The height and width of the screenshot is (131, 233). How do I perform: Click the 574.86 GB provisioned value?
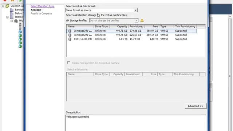(135, 31)
